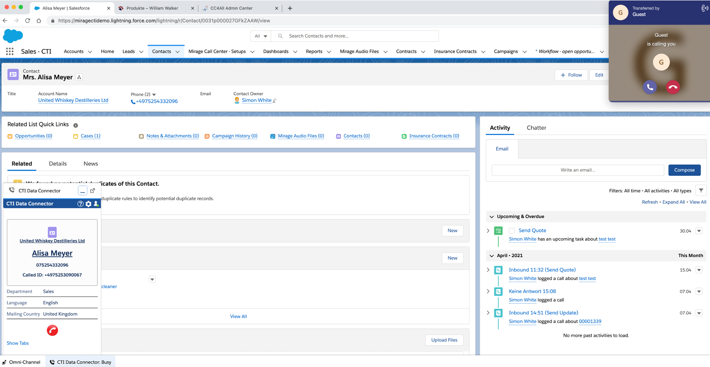710x367 pixels.
Task: Minimize the CTI Data Connector panel
Action: pyautogui.click(x=83, y=190)
